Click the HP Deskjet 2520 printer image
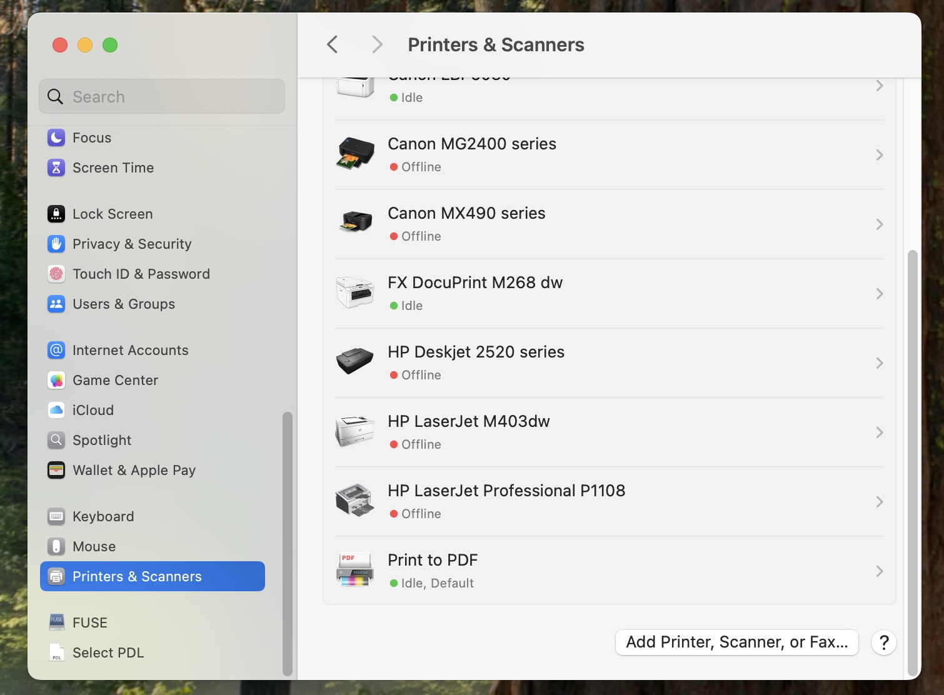This screenshot has width=944, height=695. [x=355, y=361]
